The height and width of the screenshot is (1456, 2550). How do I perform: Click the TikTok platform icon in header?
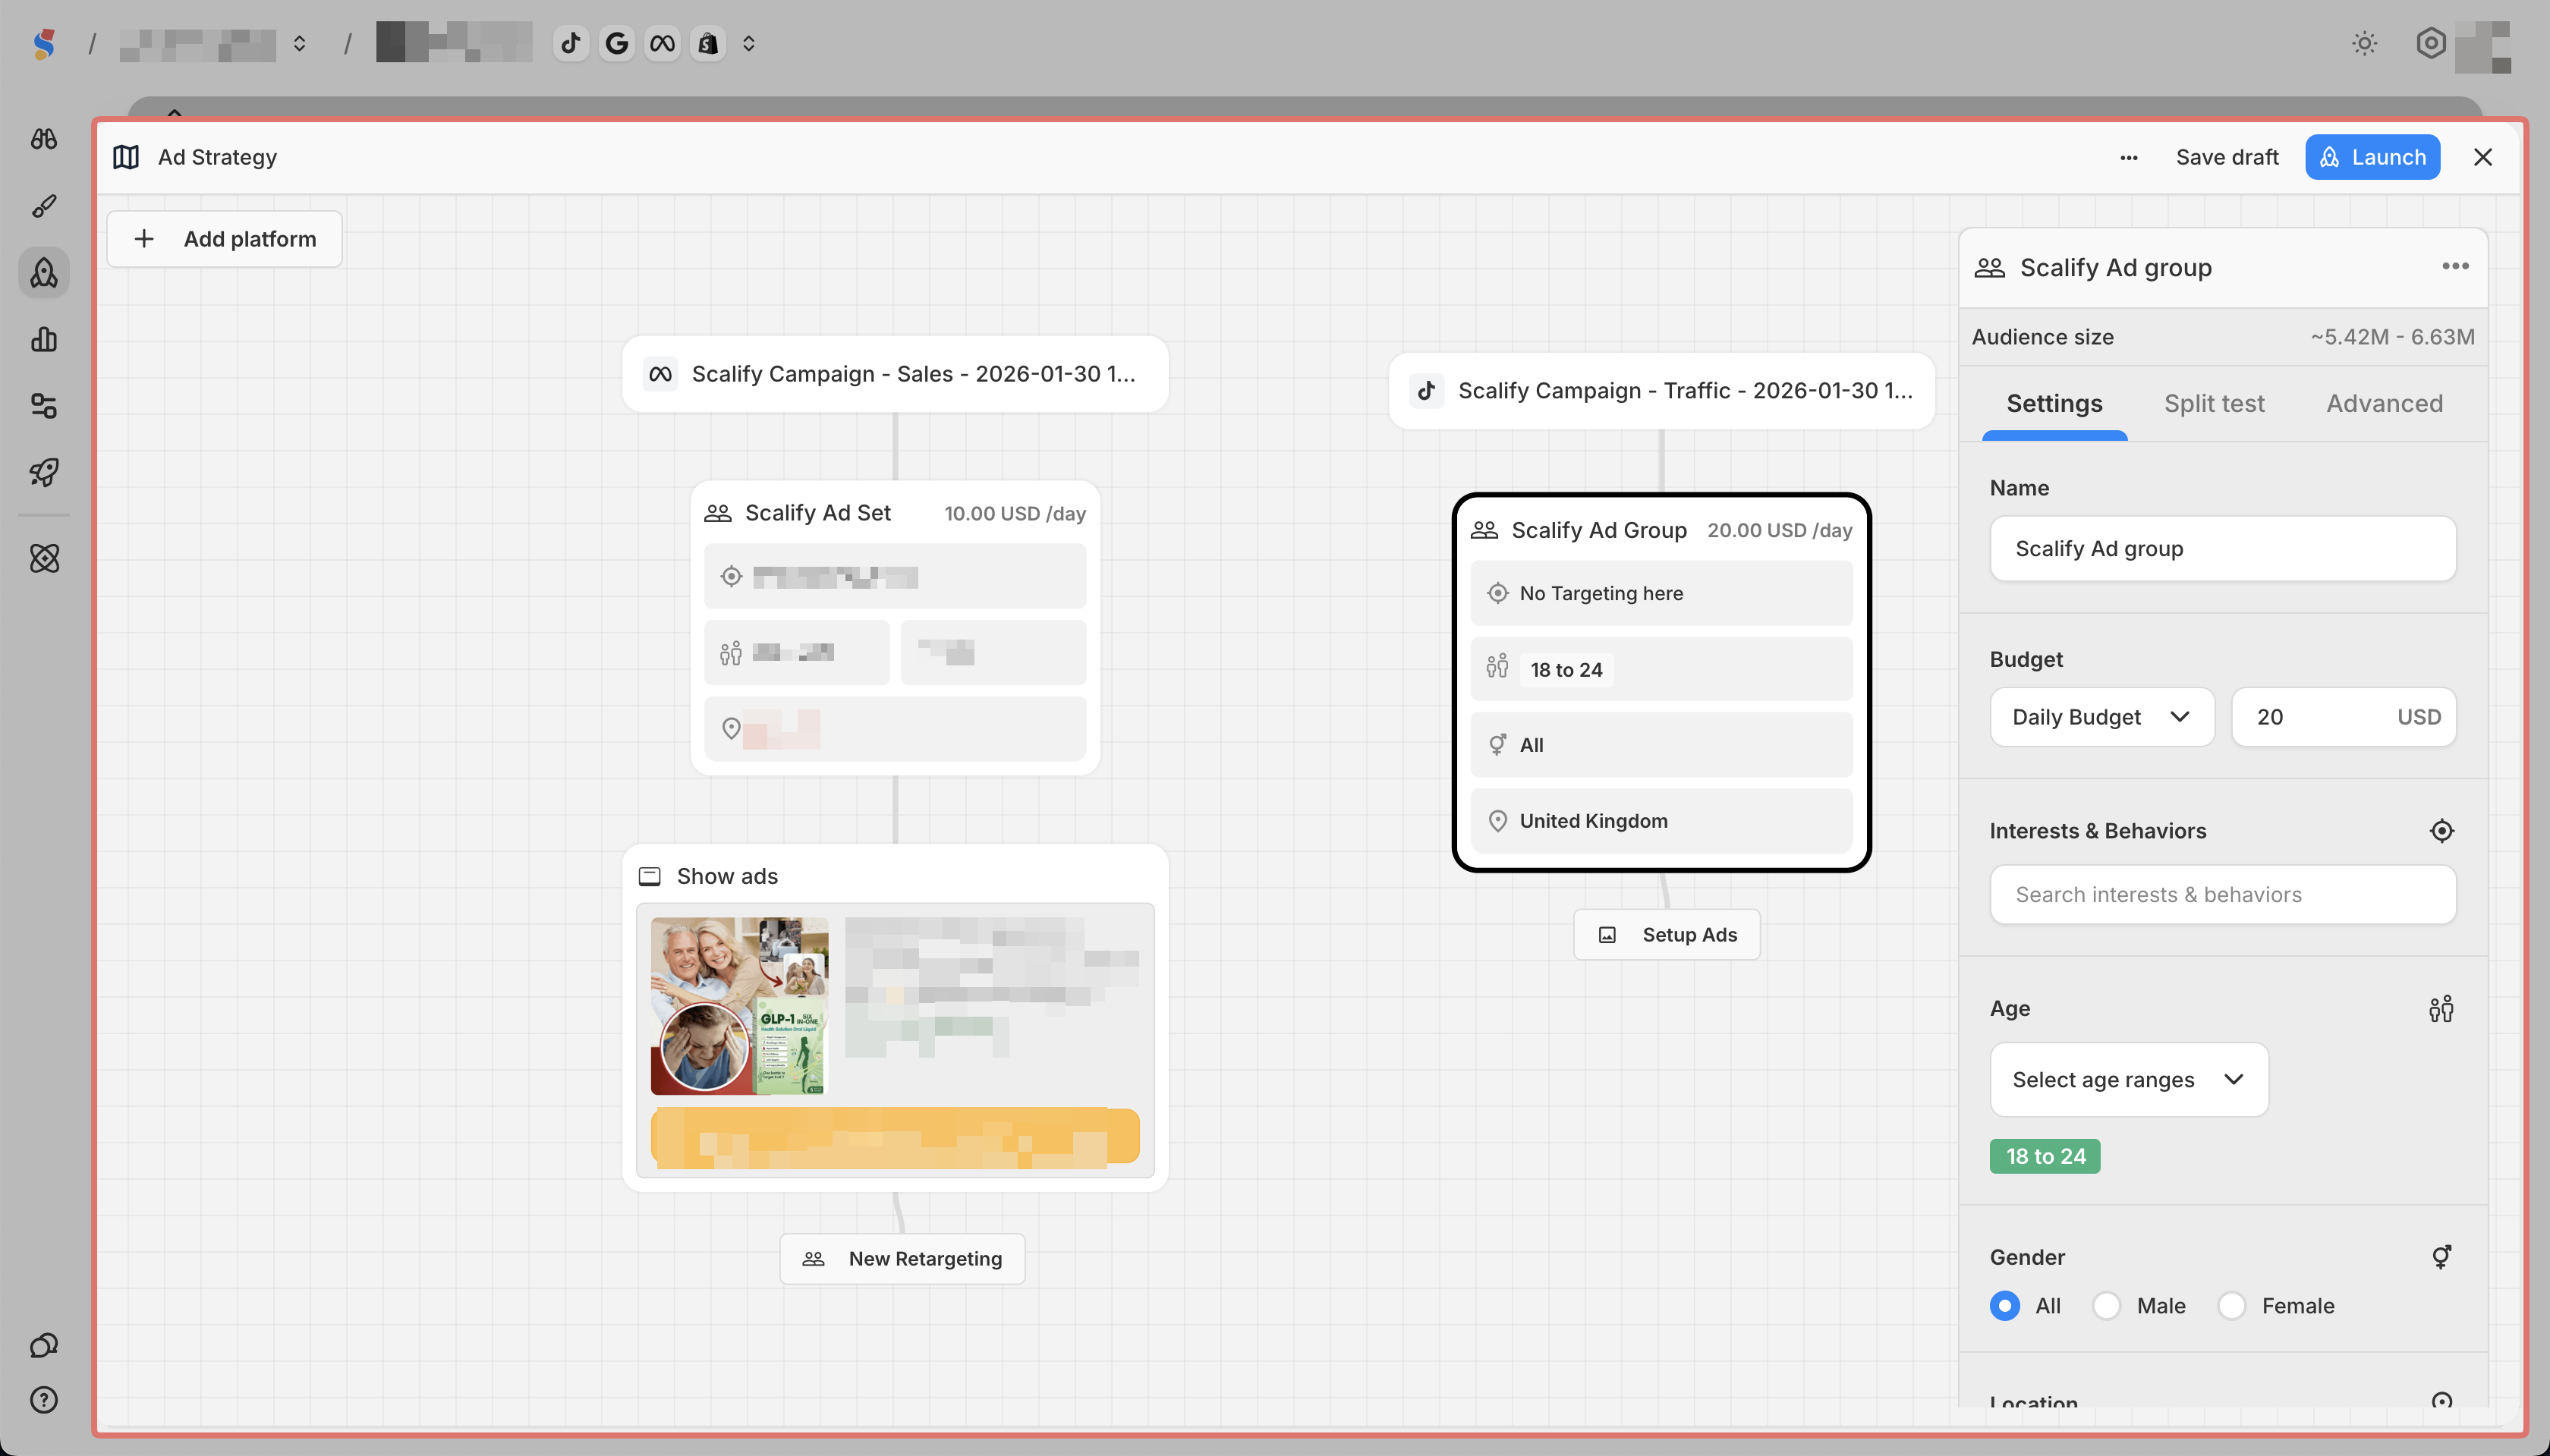[x=571, y=43]
